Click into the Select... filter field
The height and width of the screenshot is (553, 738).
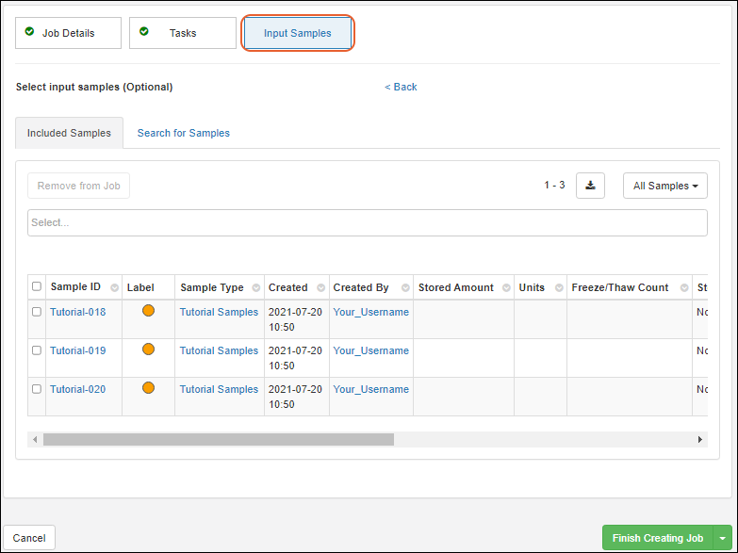tap(367, 222)
